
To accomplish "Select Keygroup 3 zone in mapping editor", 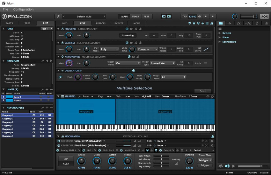I will (165, 112).
